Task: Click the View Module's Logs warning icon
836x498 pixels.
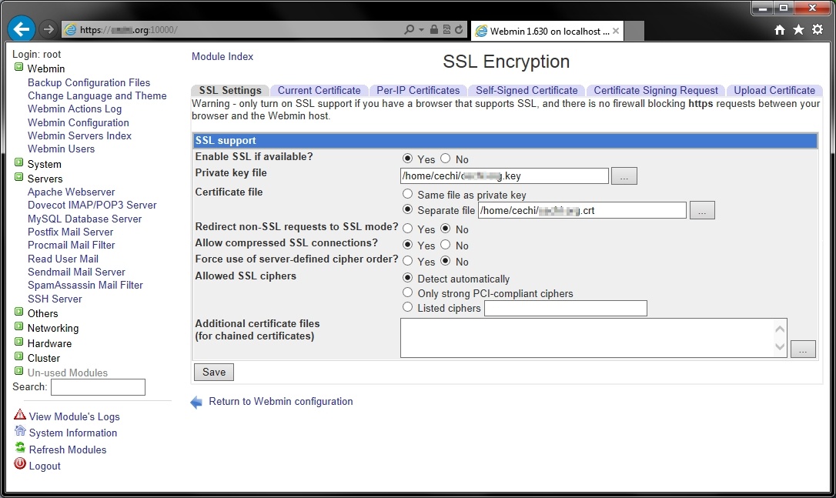Action: click(x=20, y=416)
